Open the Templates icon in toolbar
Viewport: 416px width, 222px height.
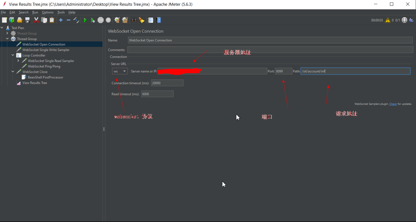click(12, 20)
